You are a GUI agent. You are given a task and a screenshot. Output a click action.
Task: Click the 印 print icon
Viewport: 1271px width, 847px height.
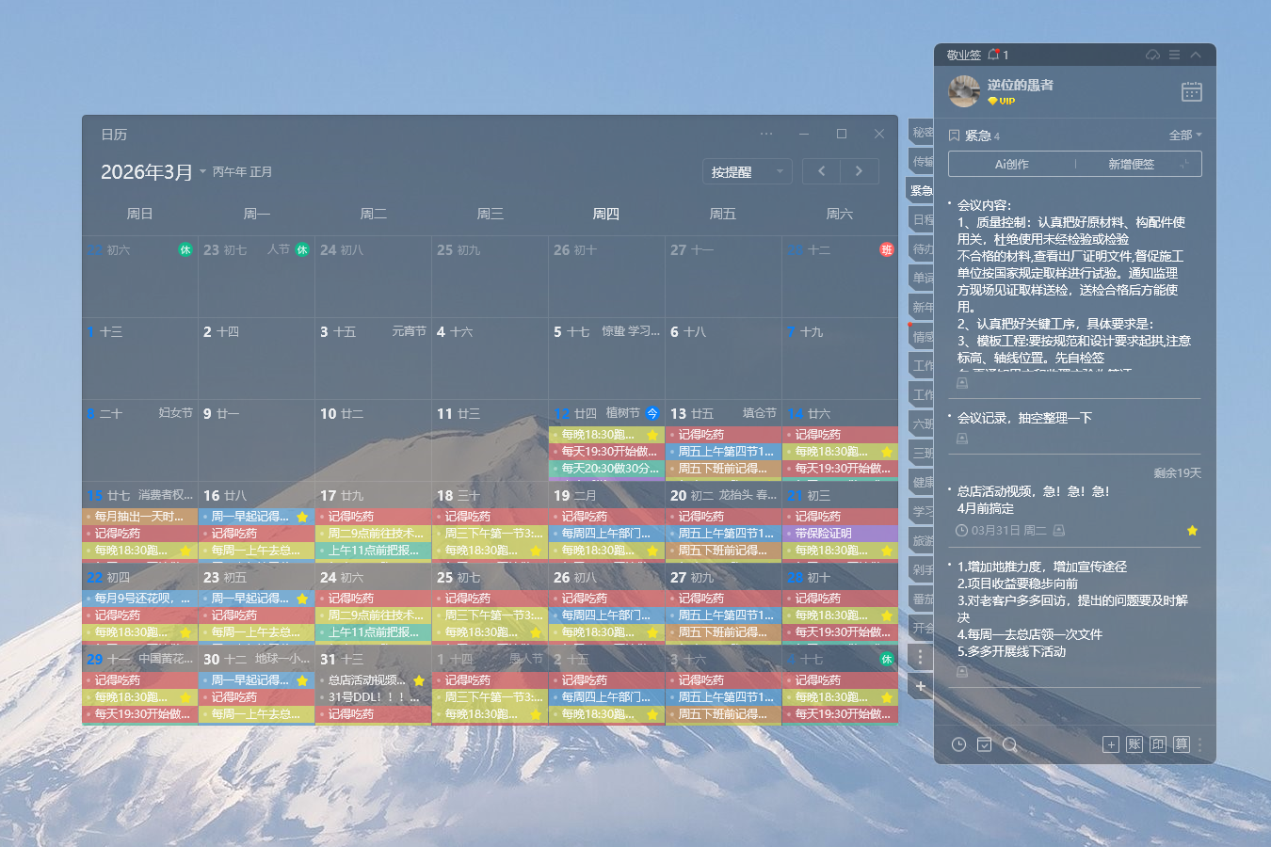(1157, 743)
